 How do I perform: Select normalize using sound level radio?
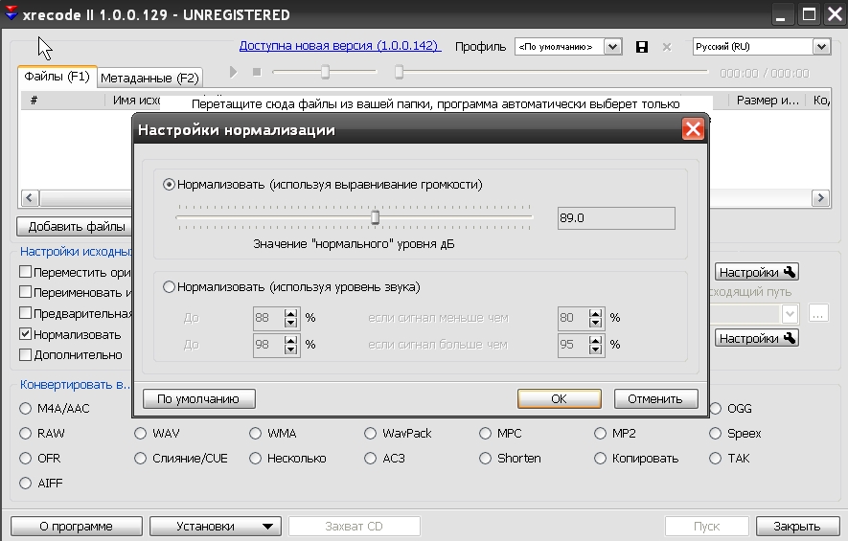(169, 286)
